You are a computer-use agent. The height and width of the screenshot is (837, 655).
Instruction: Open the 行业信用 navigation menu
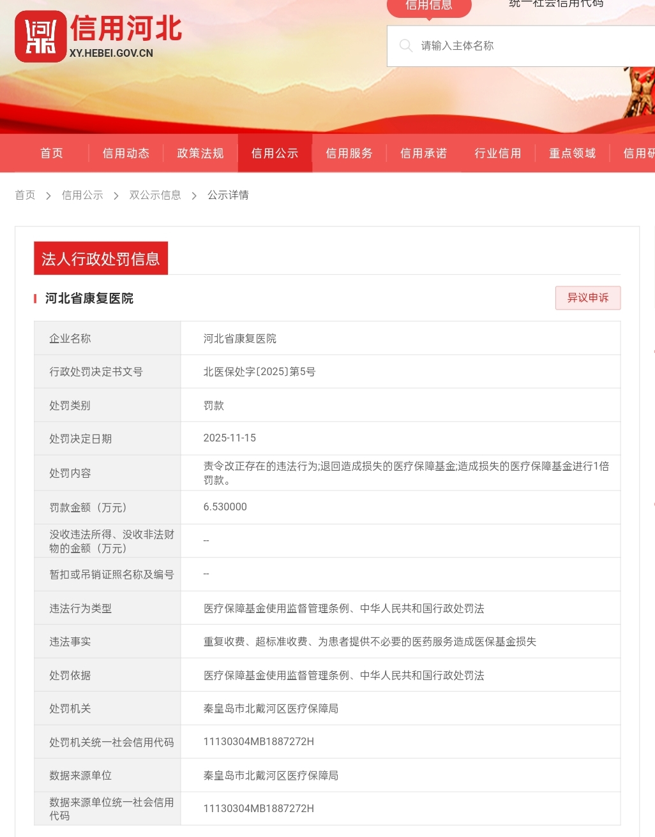[498, 153]
